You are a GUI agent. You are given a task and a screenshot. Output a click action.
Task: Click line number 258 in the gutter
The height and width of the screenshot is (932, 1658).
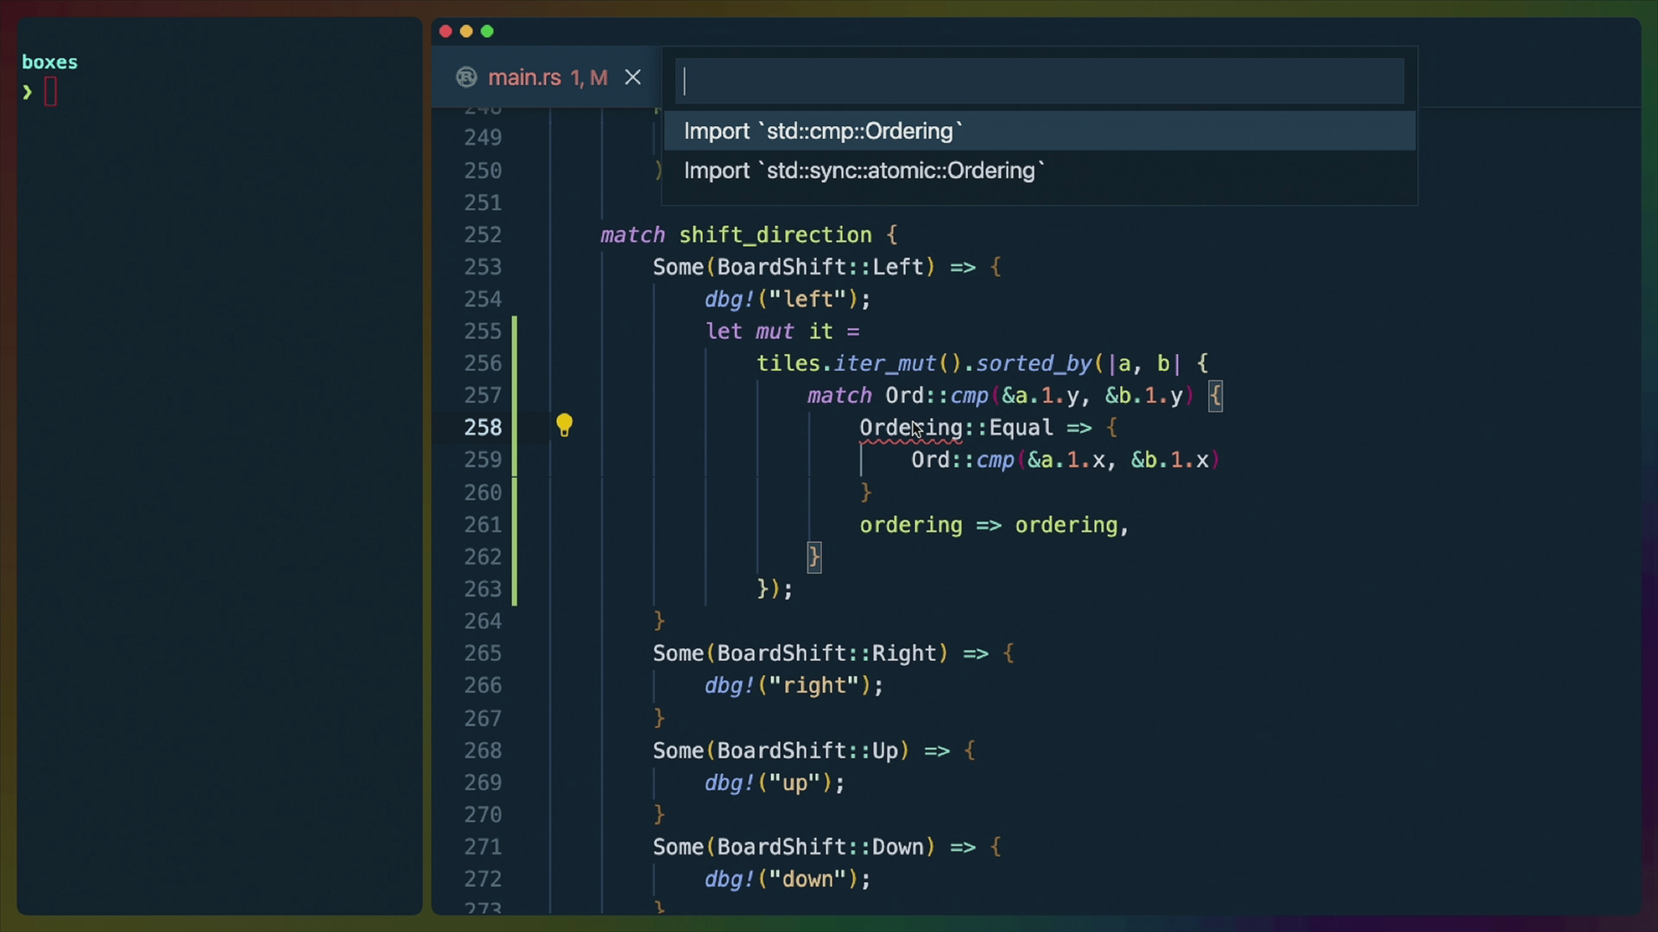tap(484, 426)
